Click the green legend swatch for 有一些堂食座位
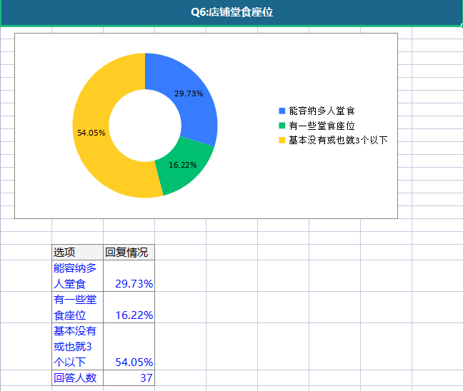Viewport: 463px width, 391px height. pyautogui.click(x=282, y=126)
